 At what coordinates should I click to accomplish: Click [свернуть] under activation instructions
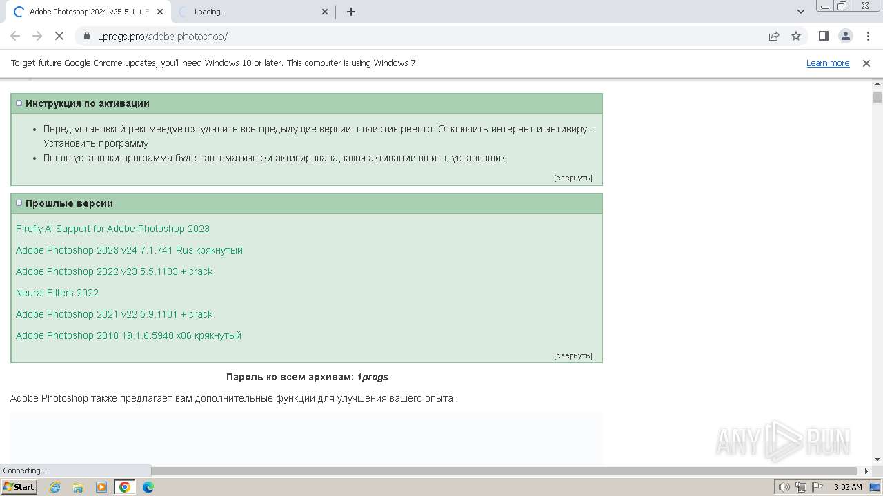coord(573,178)
